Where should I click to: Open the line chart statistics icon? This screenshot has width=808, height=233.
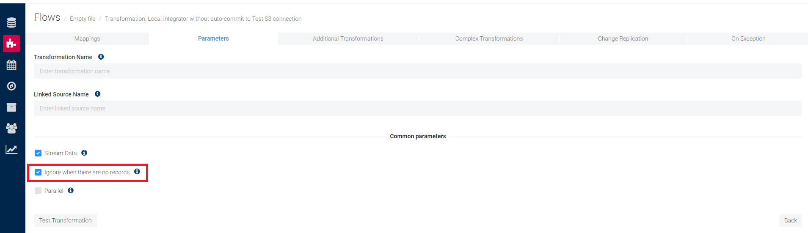coord(11,149)
